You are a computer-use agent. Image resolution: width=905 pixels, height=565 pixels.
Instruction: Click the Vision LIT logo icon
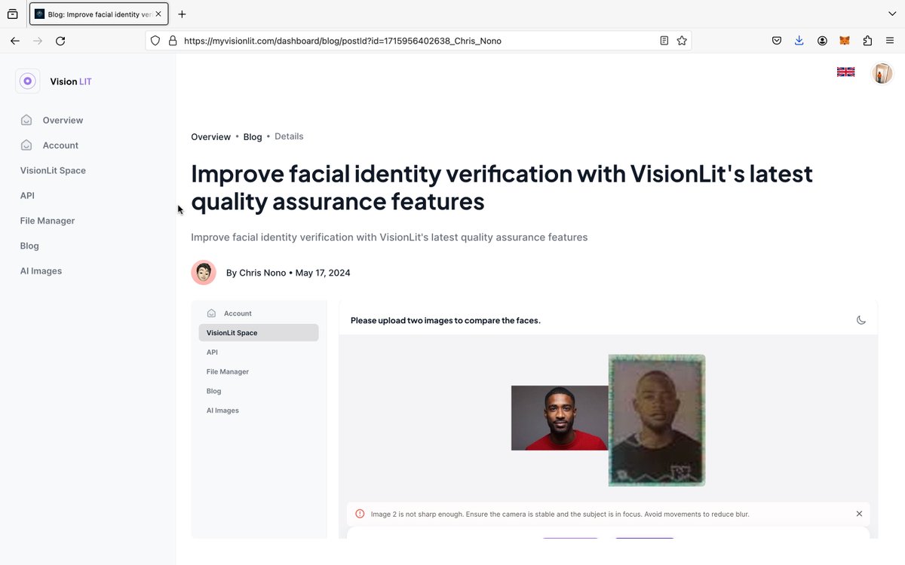pos(28,81)
